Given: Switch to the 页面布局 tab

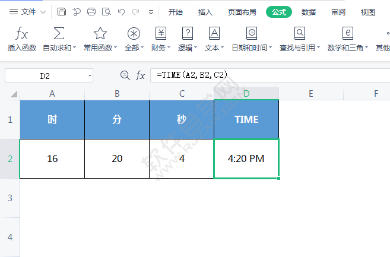Looking at the screenshot, I should tap(242, 12).
